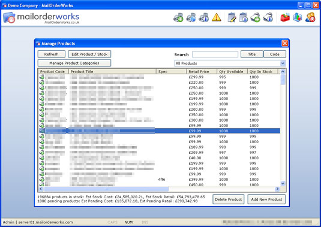This screenshot has width=321, height=227.
Task: Click the Refresh button
Action: pyautogui.click(x=52, y=54)
